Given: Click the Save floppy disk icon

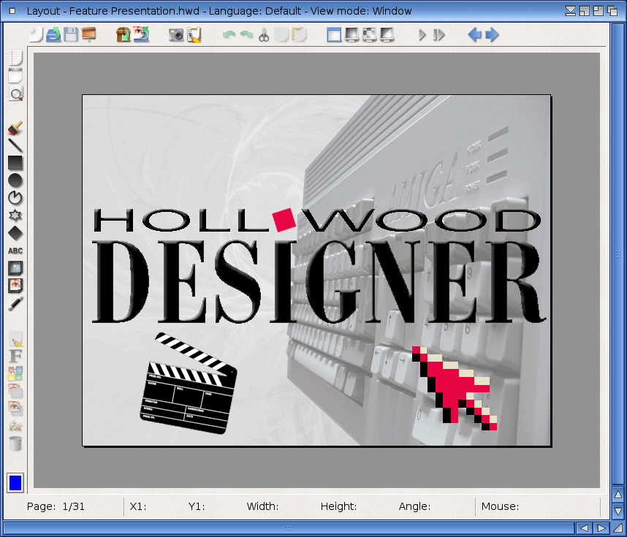Looking at the screenshot, I should click(71, 34).
